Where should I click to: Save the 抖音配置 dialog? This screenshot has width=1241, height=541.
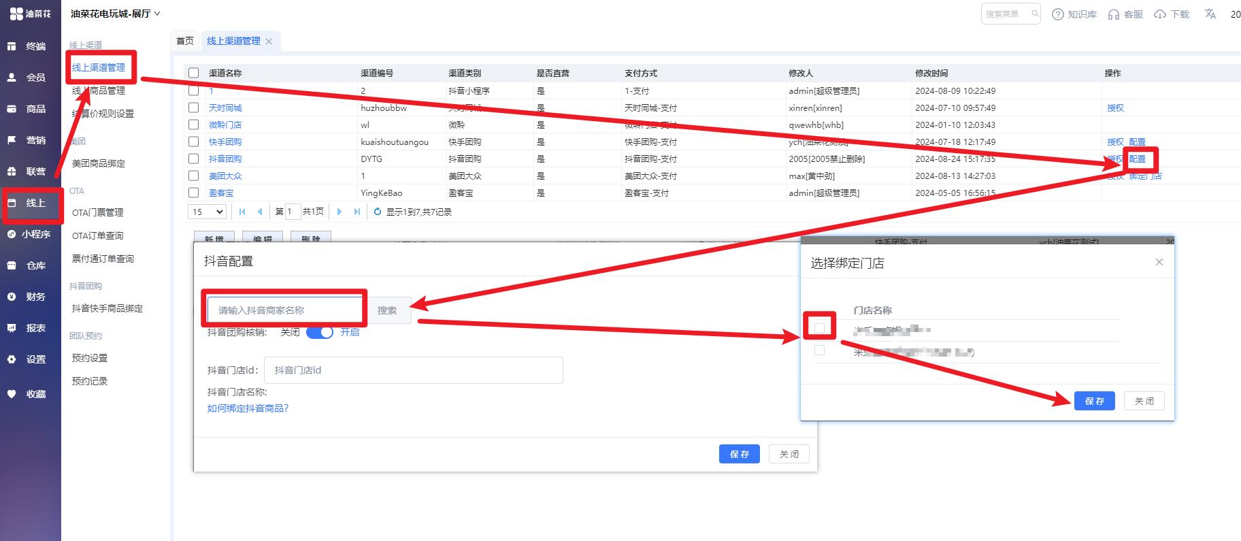point(739,454)
